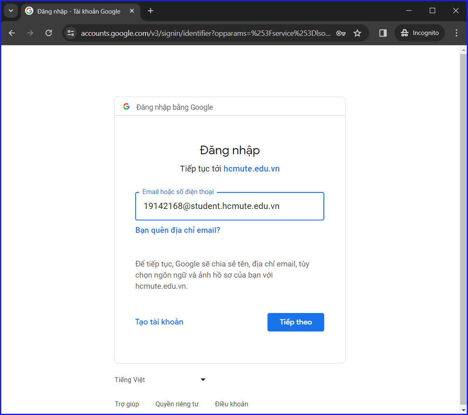Screen dimensions: 468x415
Task: Minimize the Chrome window
Action: 409,11
